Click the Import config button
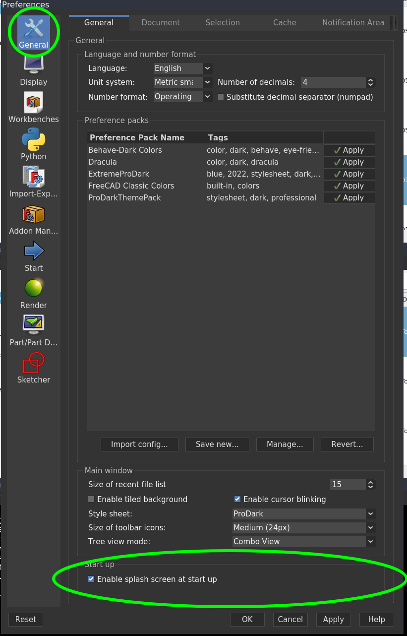Screen dimensions: 407x636 pos(139,444)
